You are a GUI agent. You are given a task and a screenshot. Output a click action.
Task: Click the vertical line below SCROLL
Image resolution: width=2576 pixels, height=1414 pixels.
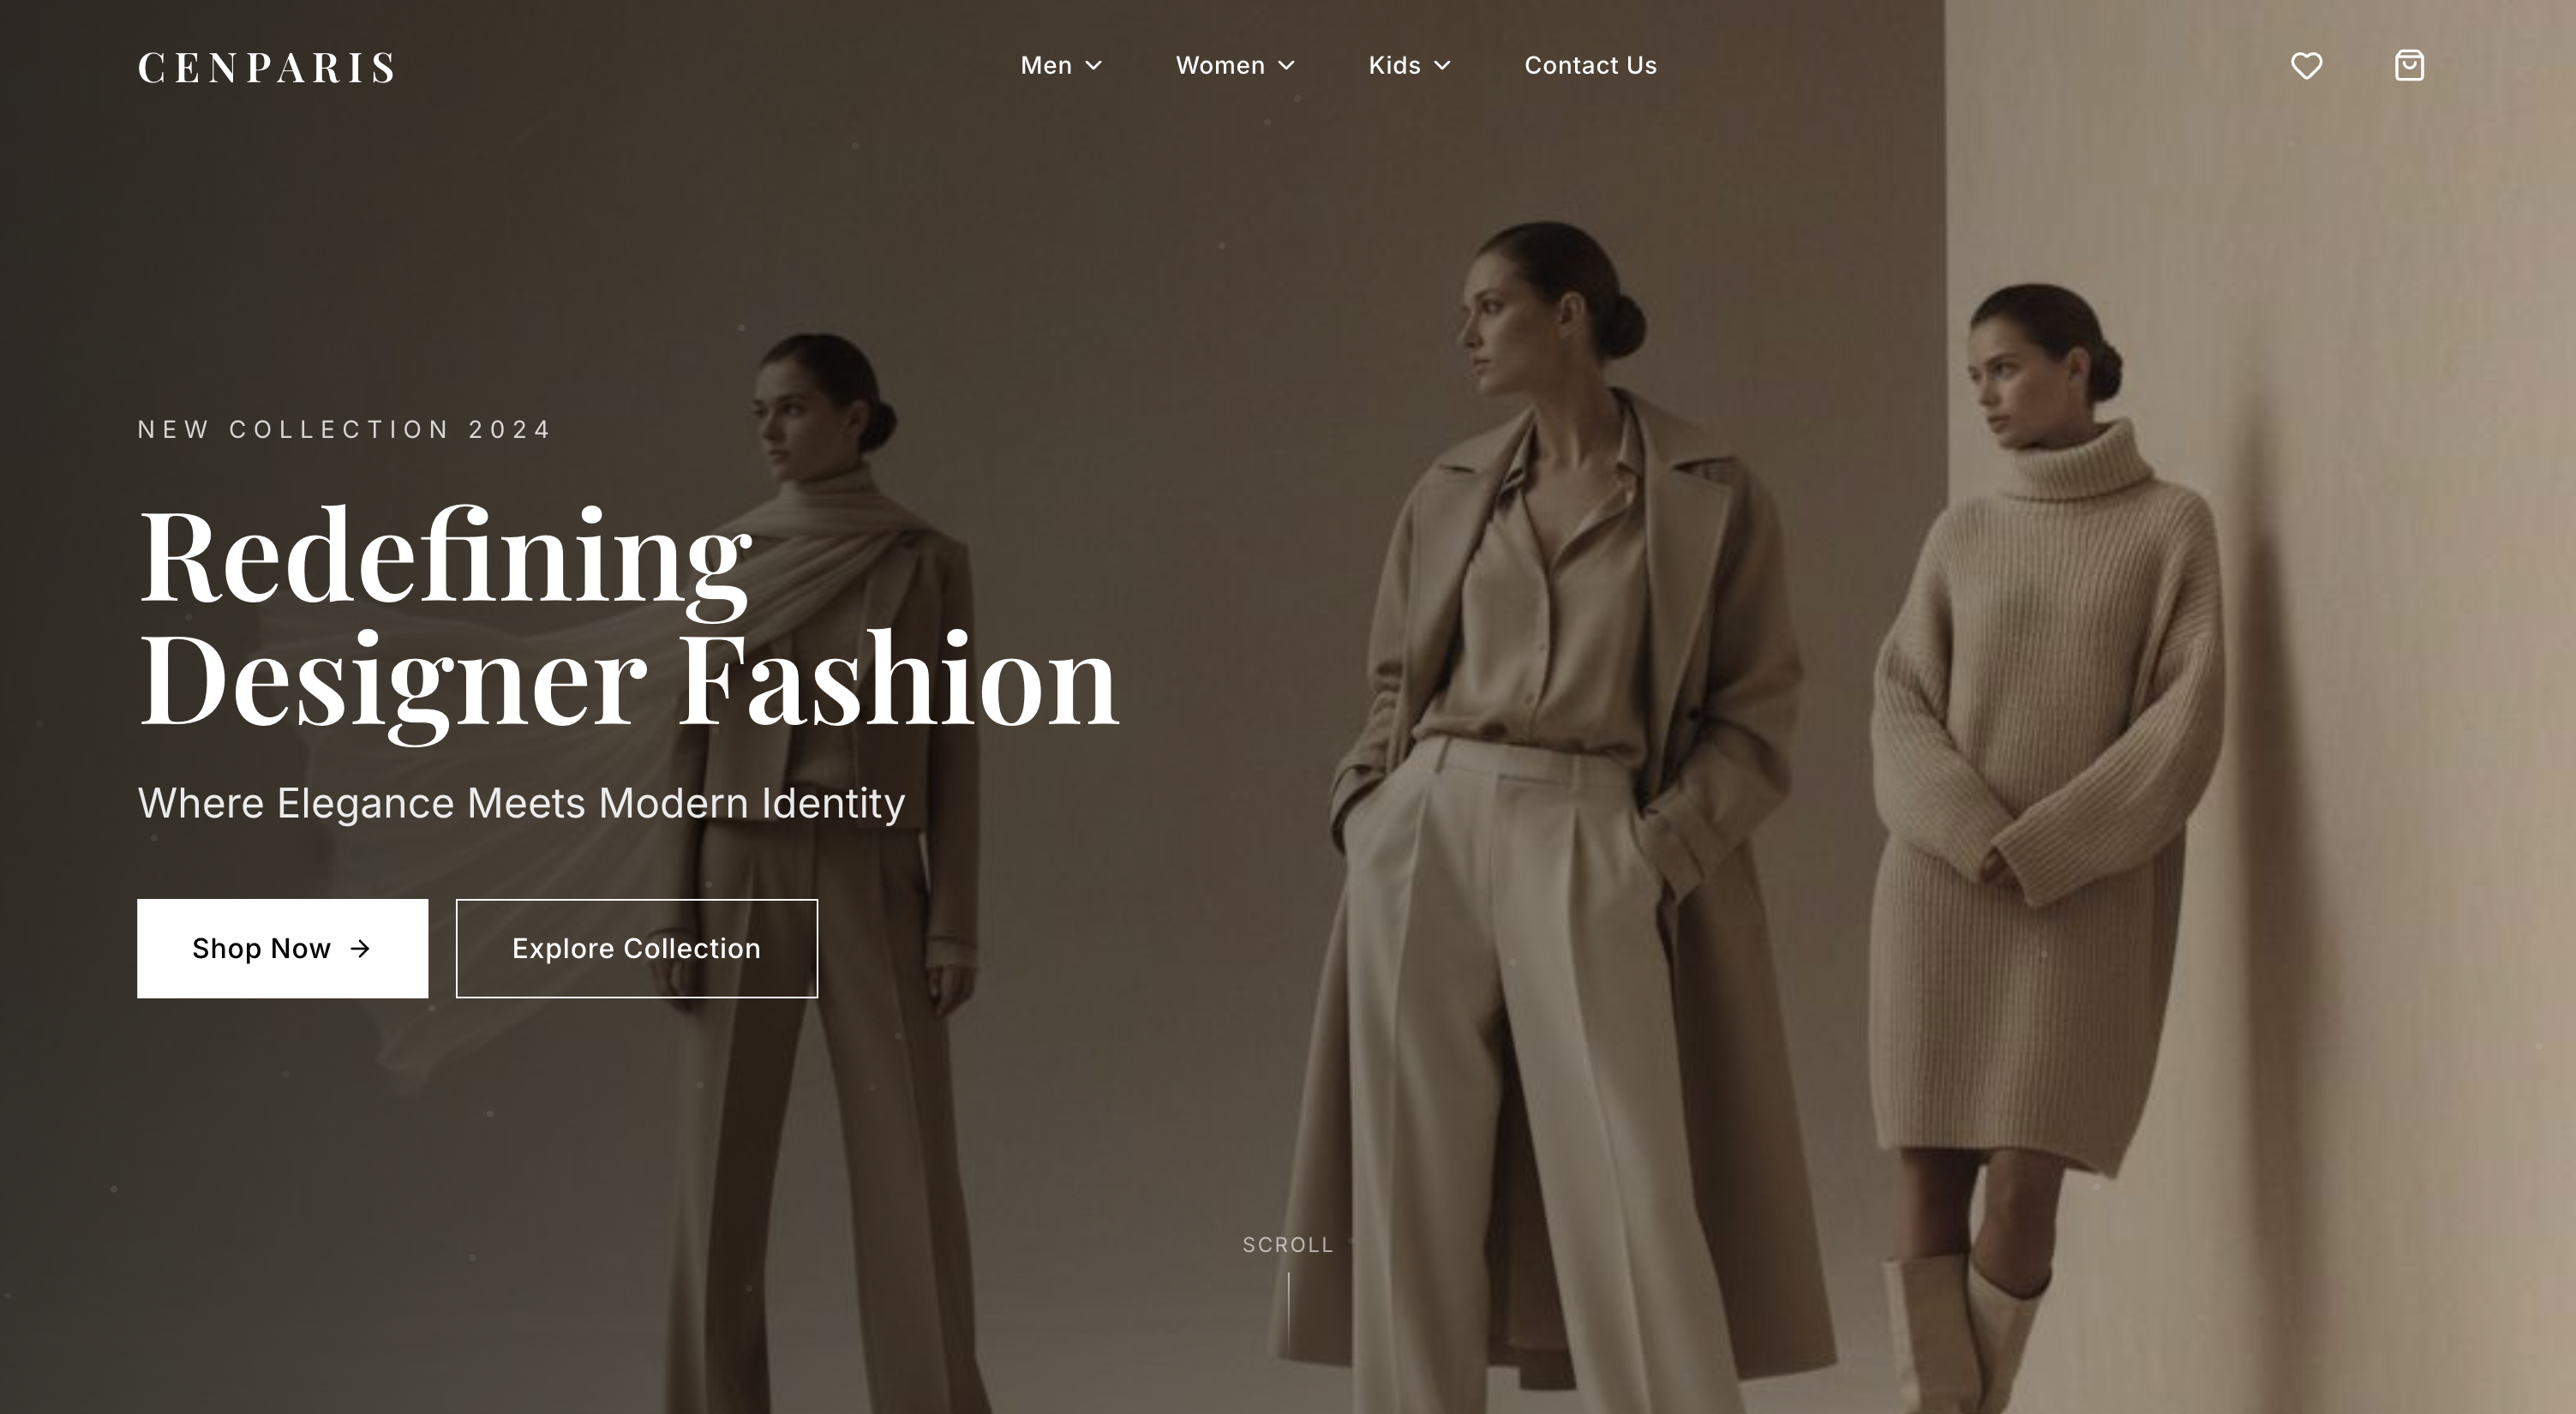(x=1288, y=1310)
